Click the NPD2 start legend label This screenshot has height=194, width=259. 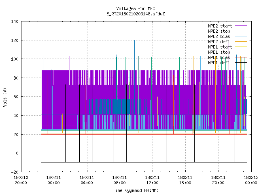click(x=220, y=26)
